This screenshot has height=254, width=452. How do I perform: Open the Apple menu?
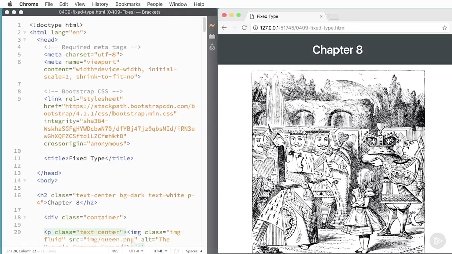(x=9, y=4)
